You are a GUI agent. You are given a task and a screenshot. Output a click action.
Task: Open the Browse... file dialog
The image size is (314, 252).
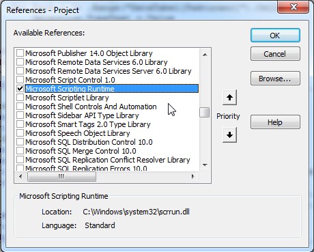point(275,79)
